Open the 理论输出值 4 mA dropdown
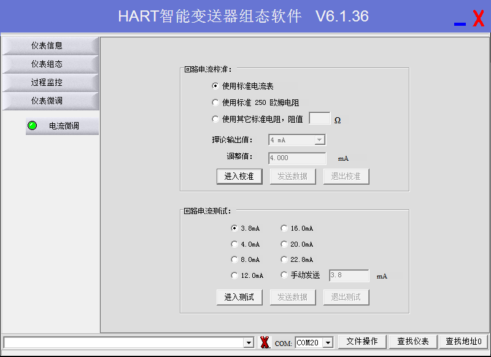Screen dimensions: 491x357 [319, 140]
